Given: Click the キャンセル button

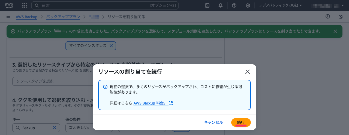Looking at the screenshot, I should [x=213, y=122].
